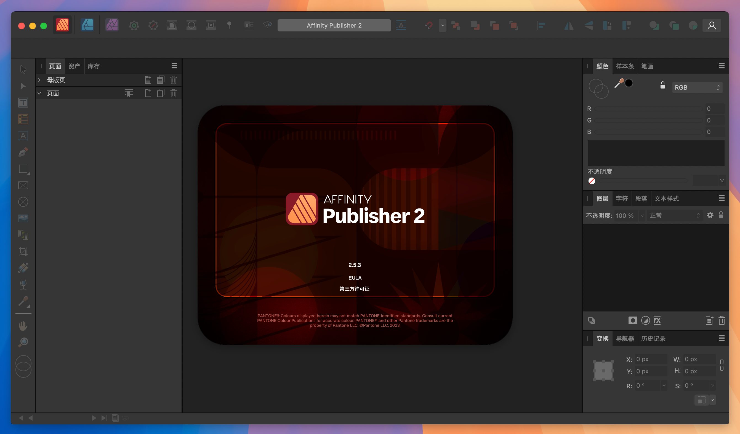740x434 pixels.
Task: Switch to the 字符 tab
Action: coord(622,199)
